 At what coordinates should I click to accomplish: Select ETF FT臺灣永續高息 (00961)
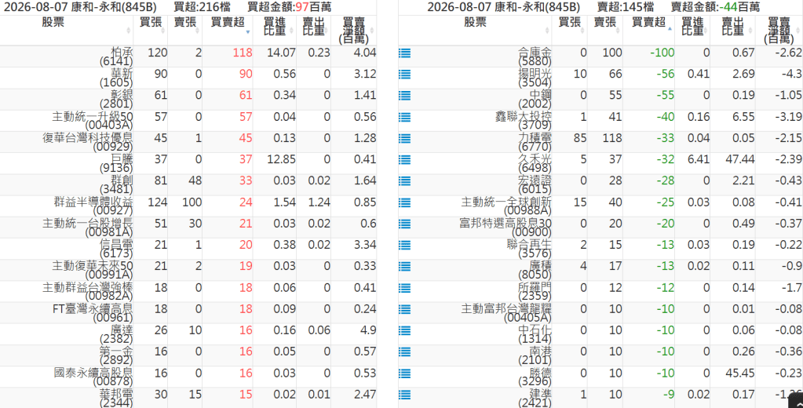point(93,313)
